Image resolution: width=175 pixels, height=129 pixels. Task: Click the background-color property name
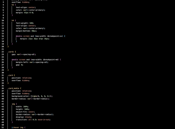(20, 96)
